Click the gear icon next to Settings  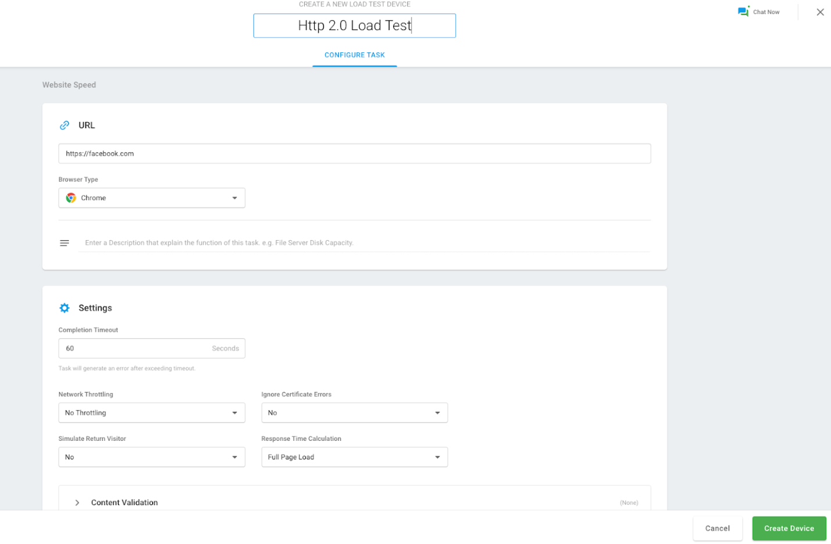(64, 307)
